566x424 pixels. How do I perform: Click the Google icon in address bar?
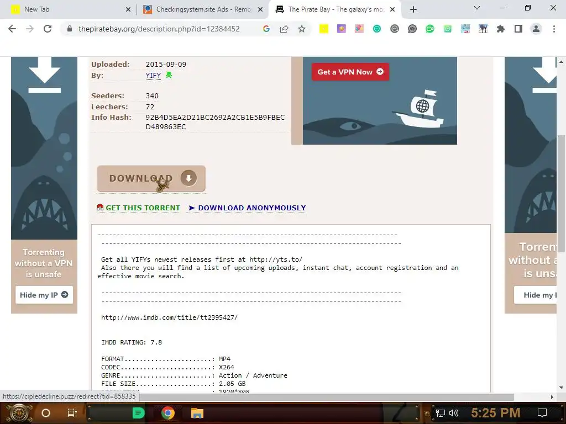pos(266,29)
